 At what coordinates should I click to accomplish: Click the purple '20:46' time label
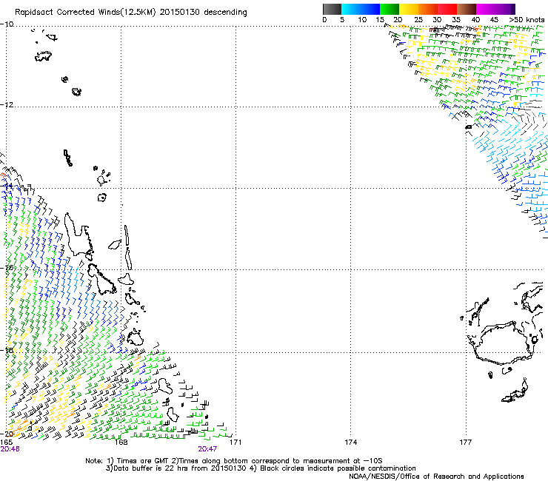click(10, 449)
